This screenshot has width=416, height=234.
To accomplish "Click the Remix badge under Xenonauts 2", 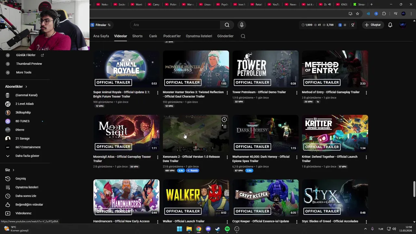I will (x=192, y=171).
